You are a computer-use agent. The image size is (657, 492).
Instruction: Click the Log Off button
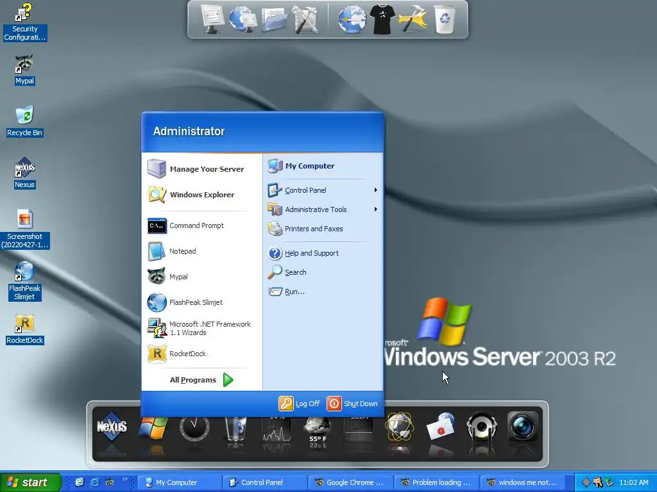pos(299,404)
